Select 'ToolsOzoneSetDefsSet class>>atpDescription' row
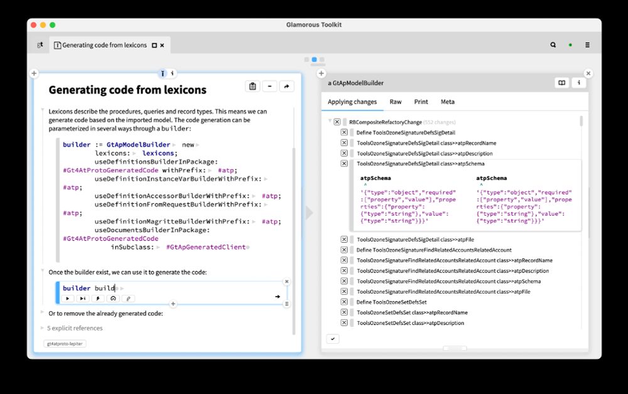 pos(410,323)
